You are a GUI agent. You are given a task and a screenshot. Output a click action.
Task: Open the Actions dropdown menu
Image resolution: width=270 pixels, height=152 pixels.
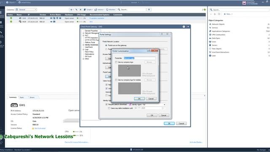pos(100,10)
